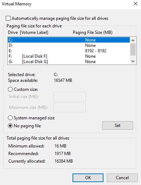The image size is (141, 185).
Task: Click the Set button
Action: click(x=118, y=125)
